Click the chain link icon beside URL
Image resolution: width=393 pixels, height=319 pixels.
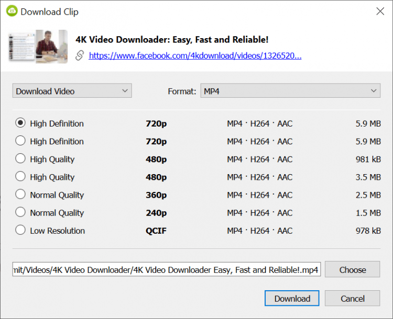[x=80, y=55]
